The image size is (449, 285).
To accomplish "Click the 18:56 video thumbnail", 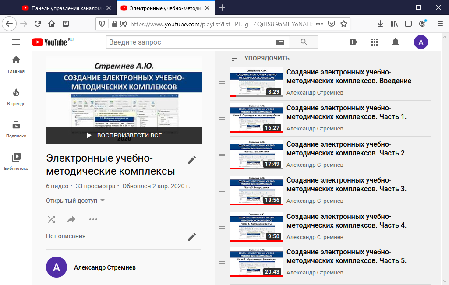I will coord(257,190).
